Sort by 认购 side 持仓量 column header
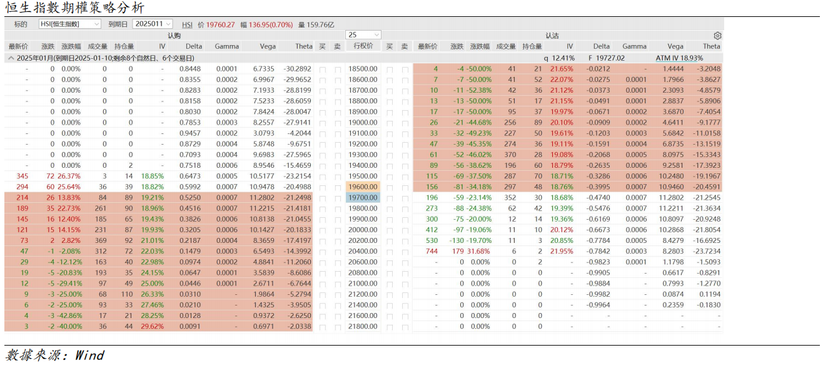The height and width of the screenshot is (365, 823). pos(124,46)
